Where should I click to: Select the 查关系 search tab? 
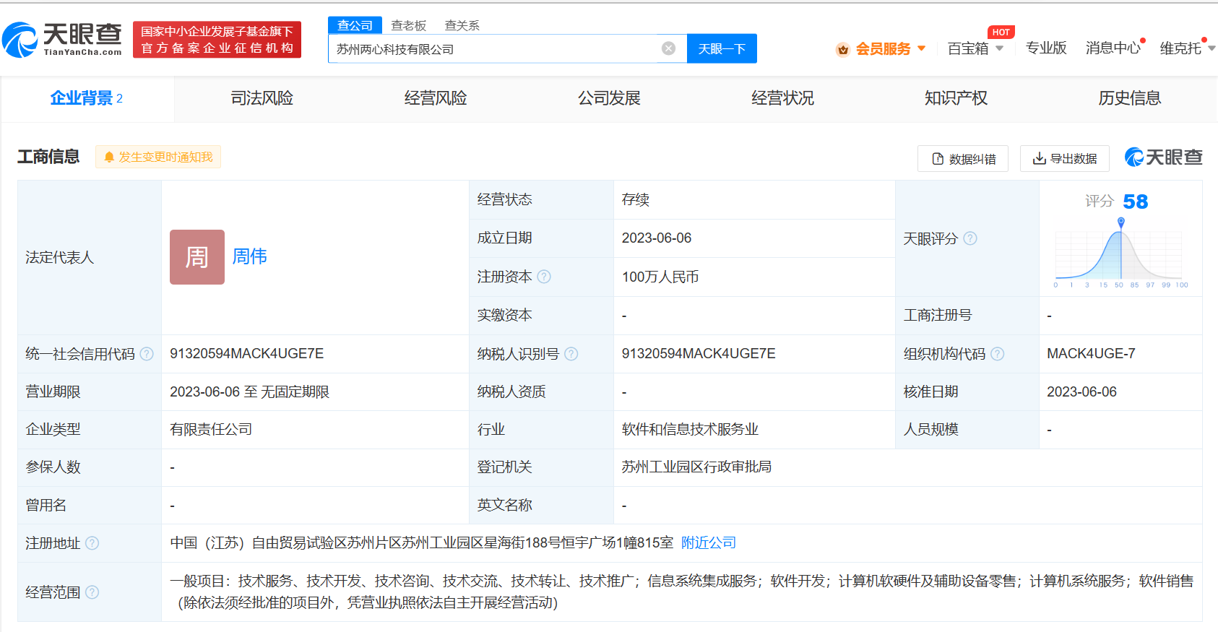click(x=462, y=25)
